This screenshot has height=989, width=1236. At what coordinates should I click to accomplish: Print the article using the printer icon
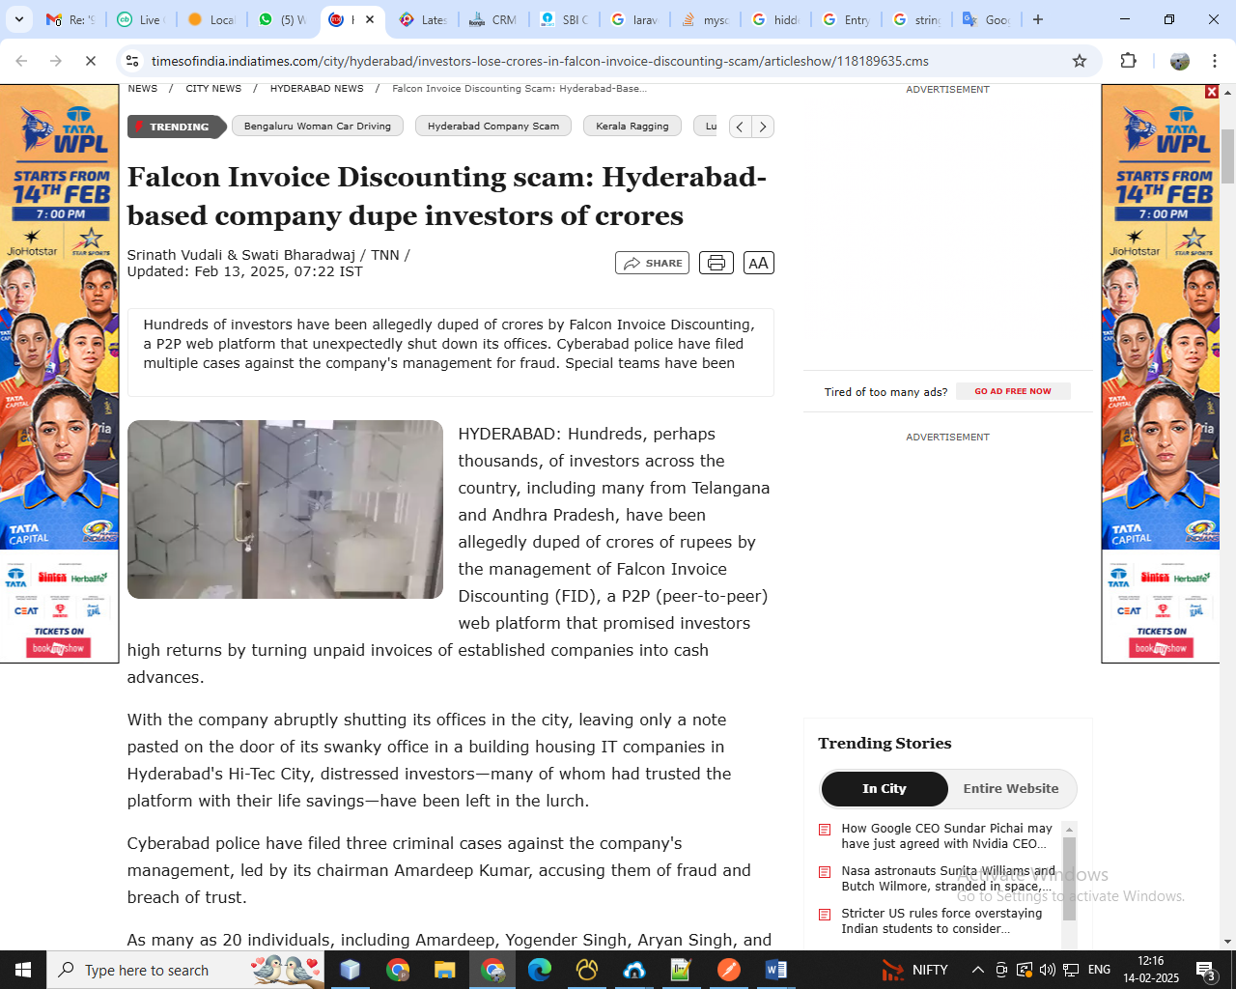716,263
